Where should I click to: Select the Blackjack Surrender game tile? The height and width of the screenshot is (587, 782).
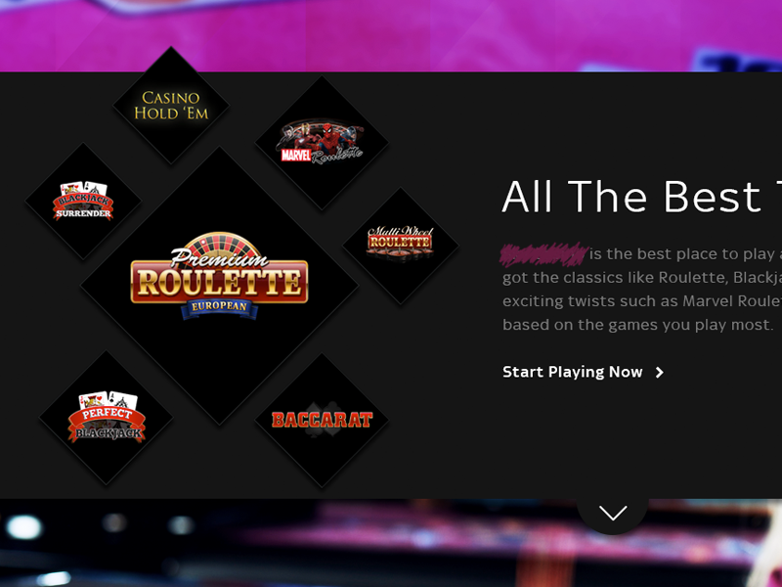click(x=83, y=202)
